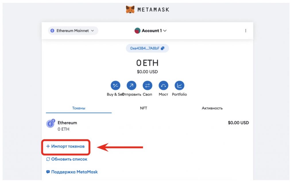294x184 pixels.
Task: Click the 0 ETH main balance
Action: tap(147, 63)
